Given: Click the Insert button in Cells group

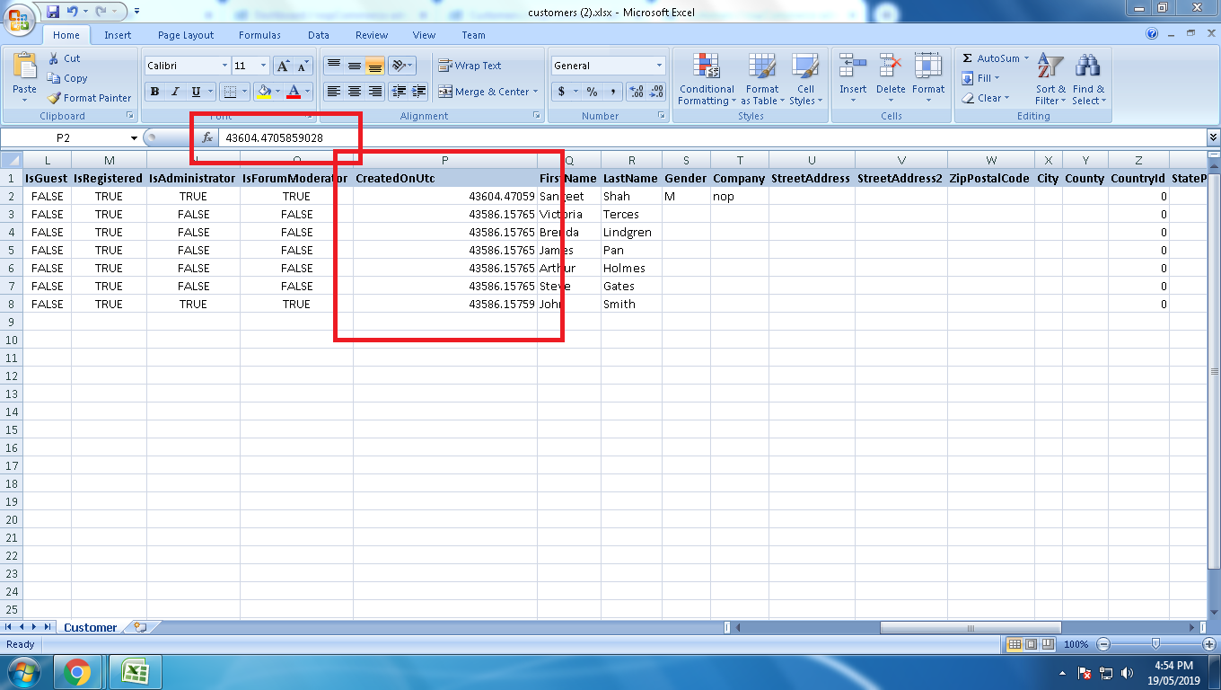Looking at the screenshot, I should click(x=853, y=78).
